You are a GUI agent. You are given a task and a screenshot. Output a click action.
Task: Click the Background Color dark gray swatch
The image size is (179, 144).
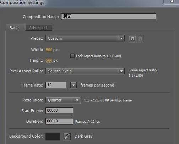tap(53, 137)
